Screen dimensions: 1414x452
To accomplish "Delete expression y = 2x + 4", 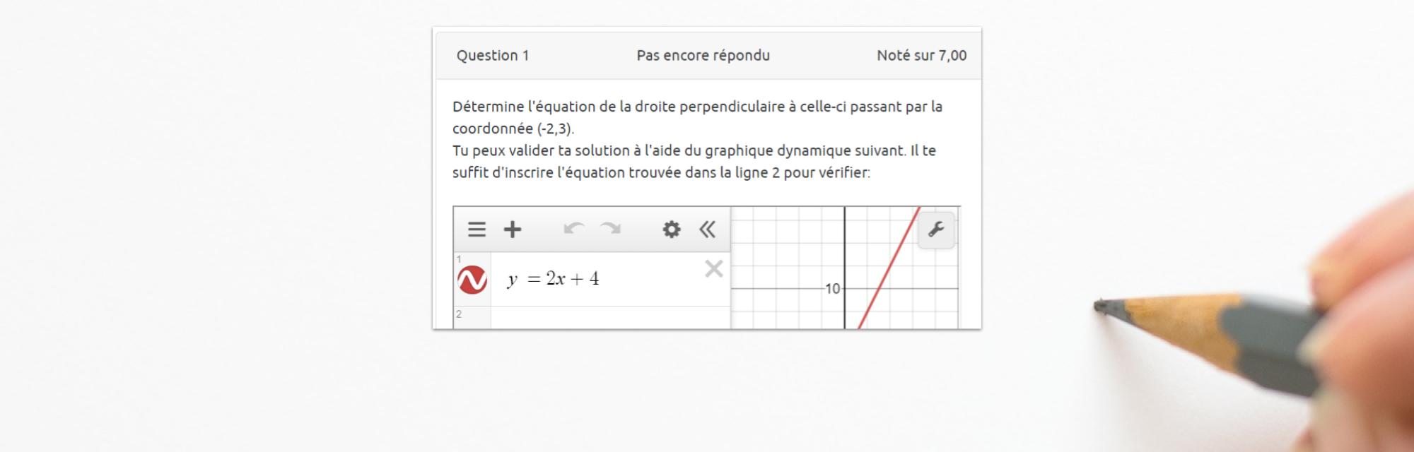I will tap(713, 268).
